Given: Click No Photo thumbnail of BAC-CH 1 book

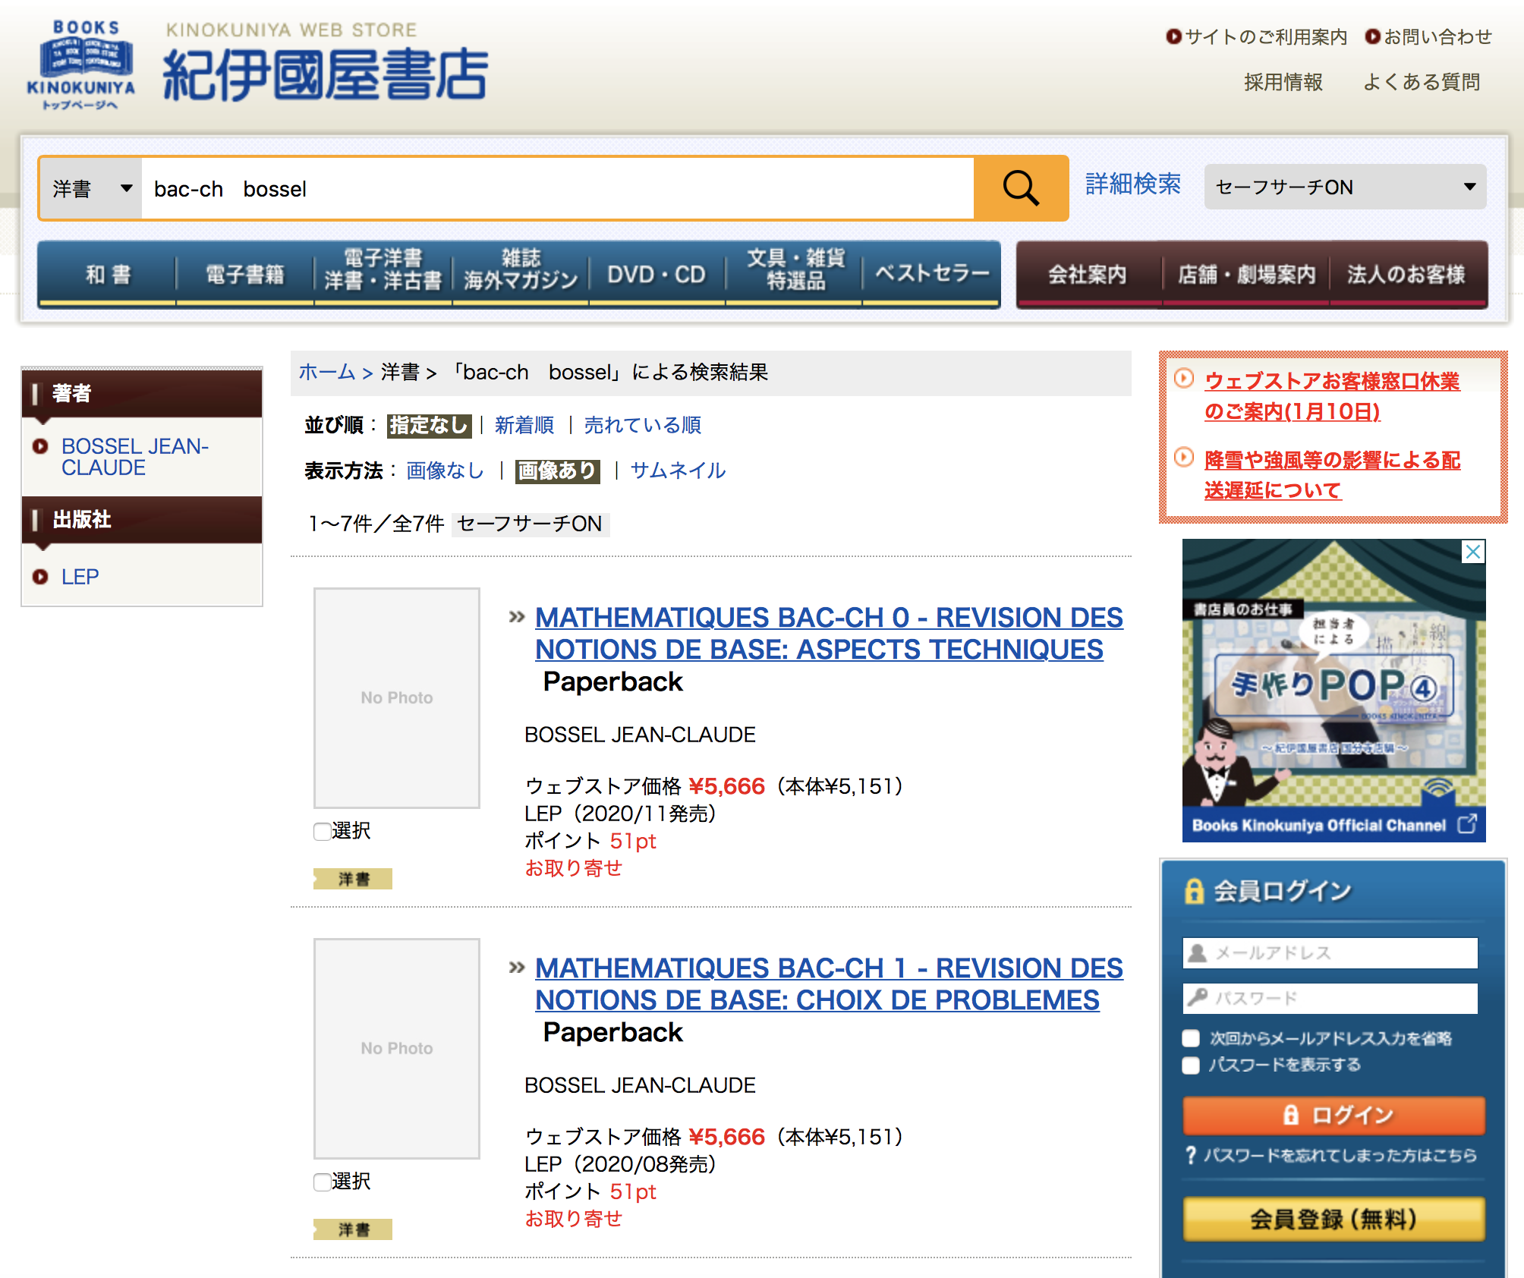Looking at the screenshot, I should [397, 1048].
